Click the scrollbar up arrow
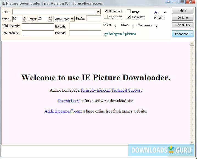 [192, 43]
